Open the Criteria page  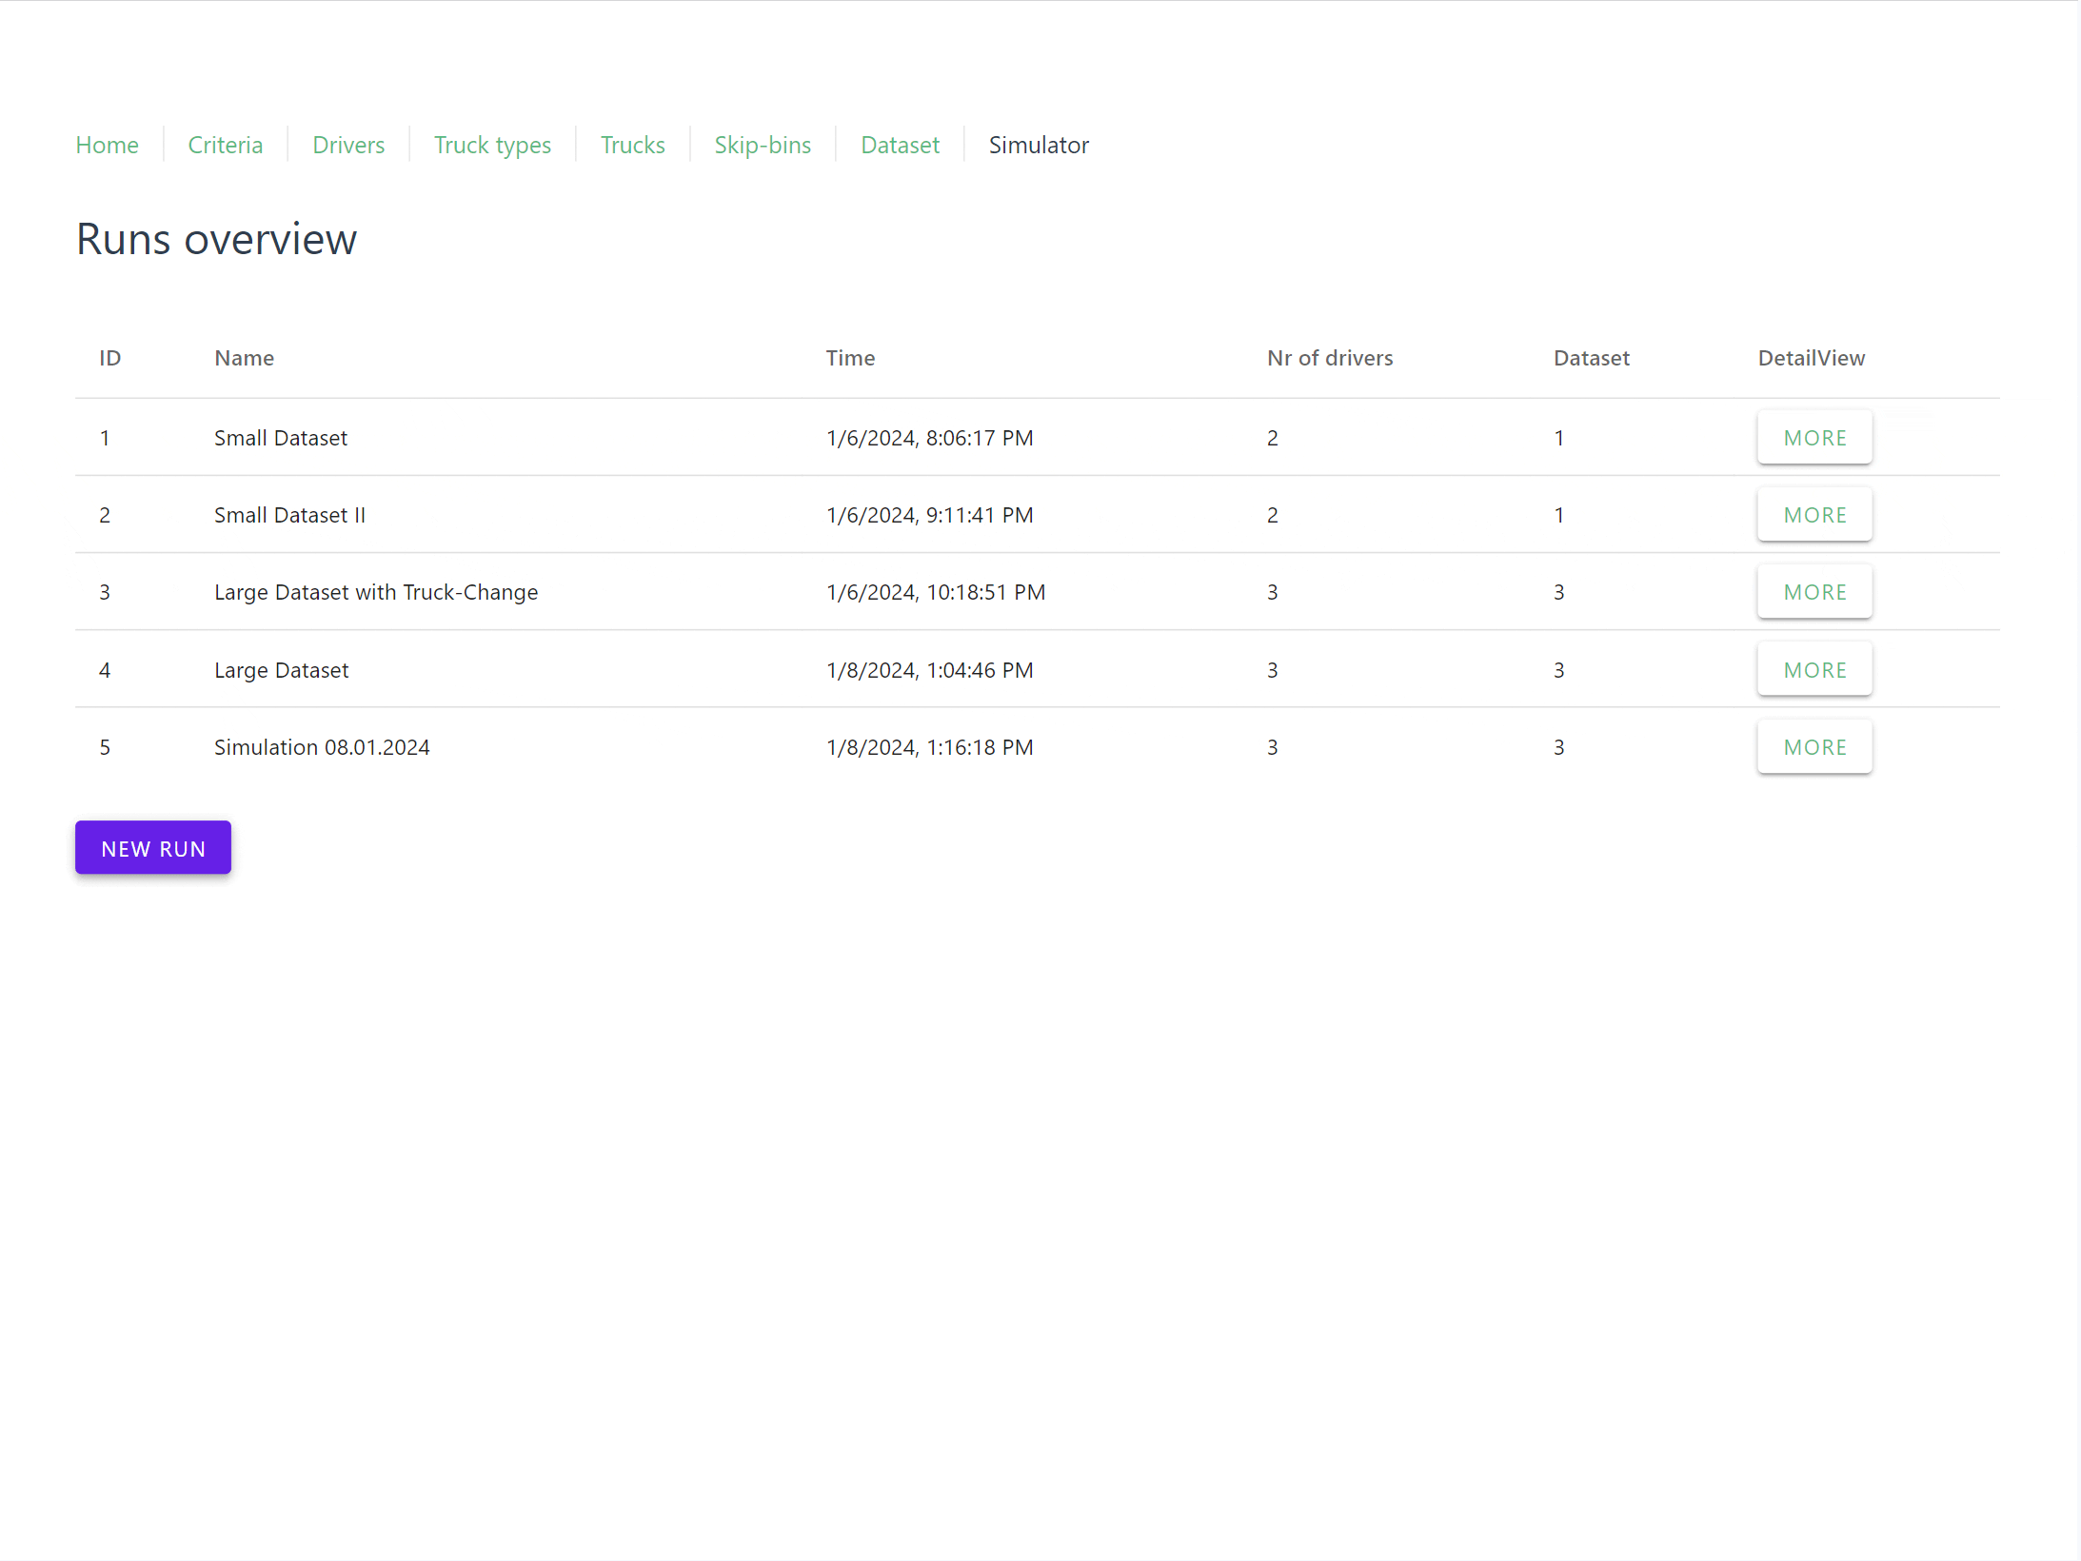[x=225, y=145]
